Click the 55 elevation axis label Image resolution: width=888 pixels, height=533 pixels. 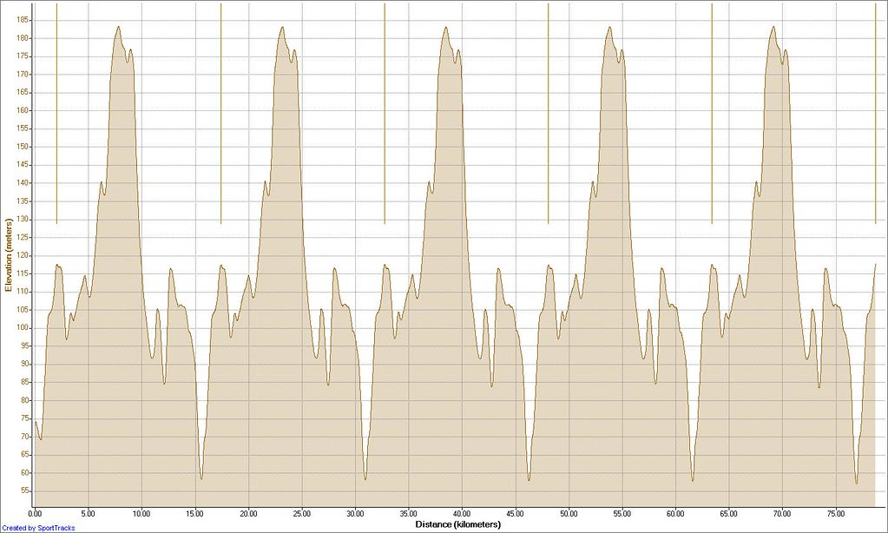point(26,491)
